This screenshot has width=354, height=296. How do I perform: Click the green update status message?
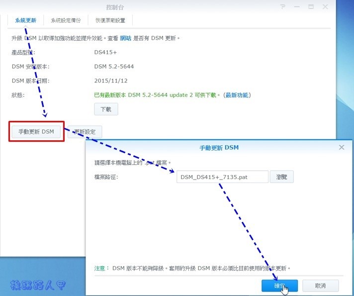pyautogui.click(x=157, y=95)
